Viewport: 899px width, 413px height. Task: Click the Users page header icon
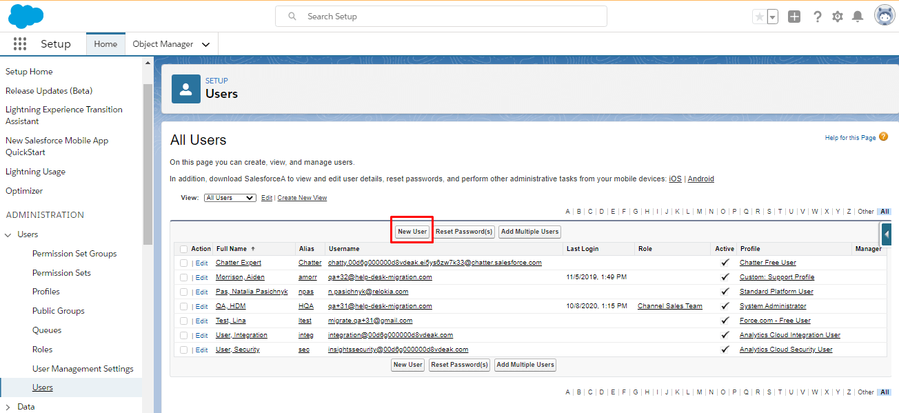pos(186,89)
